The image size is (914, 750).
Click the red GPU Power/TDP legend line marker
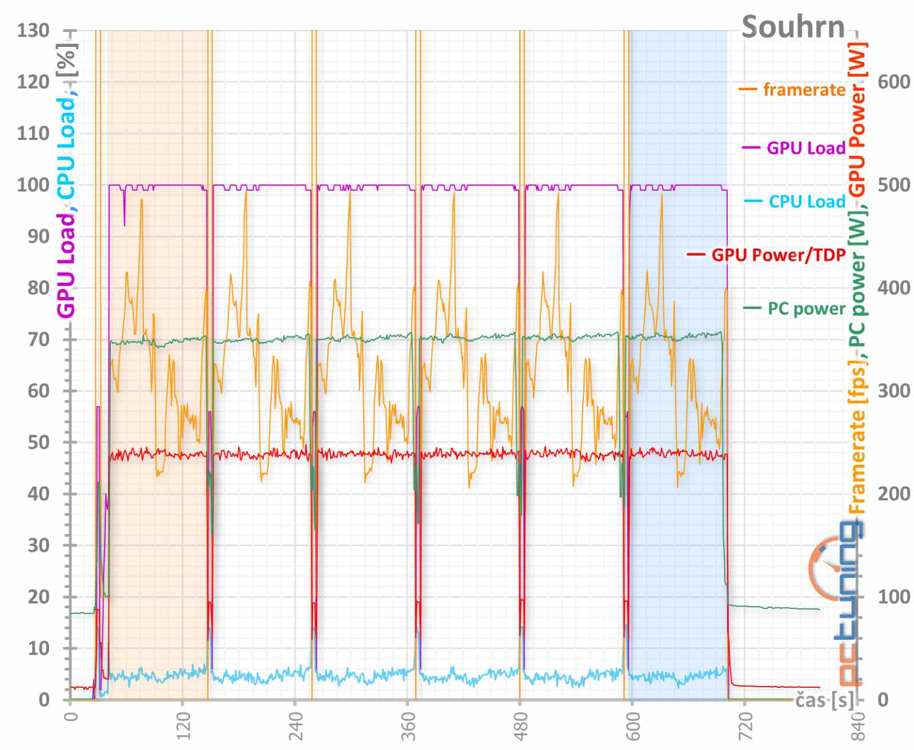(696, 255)
